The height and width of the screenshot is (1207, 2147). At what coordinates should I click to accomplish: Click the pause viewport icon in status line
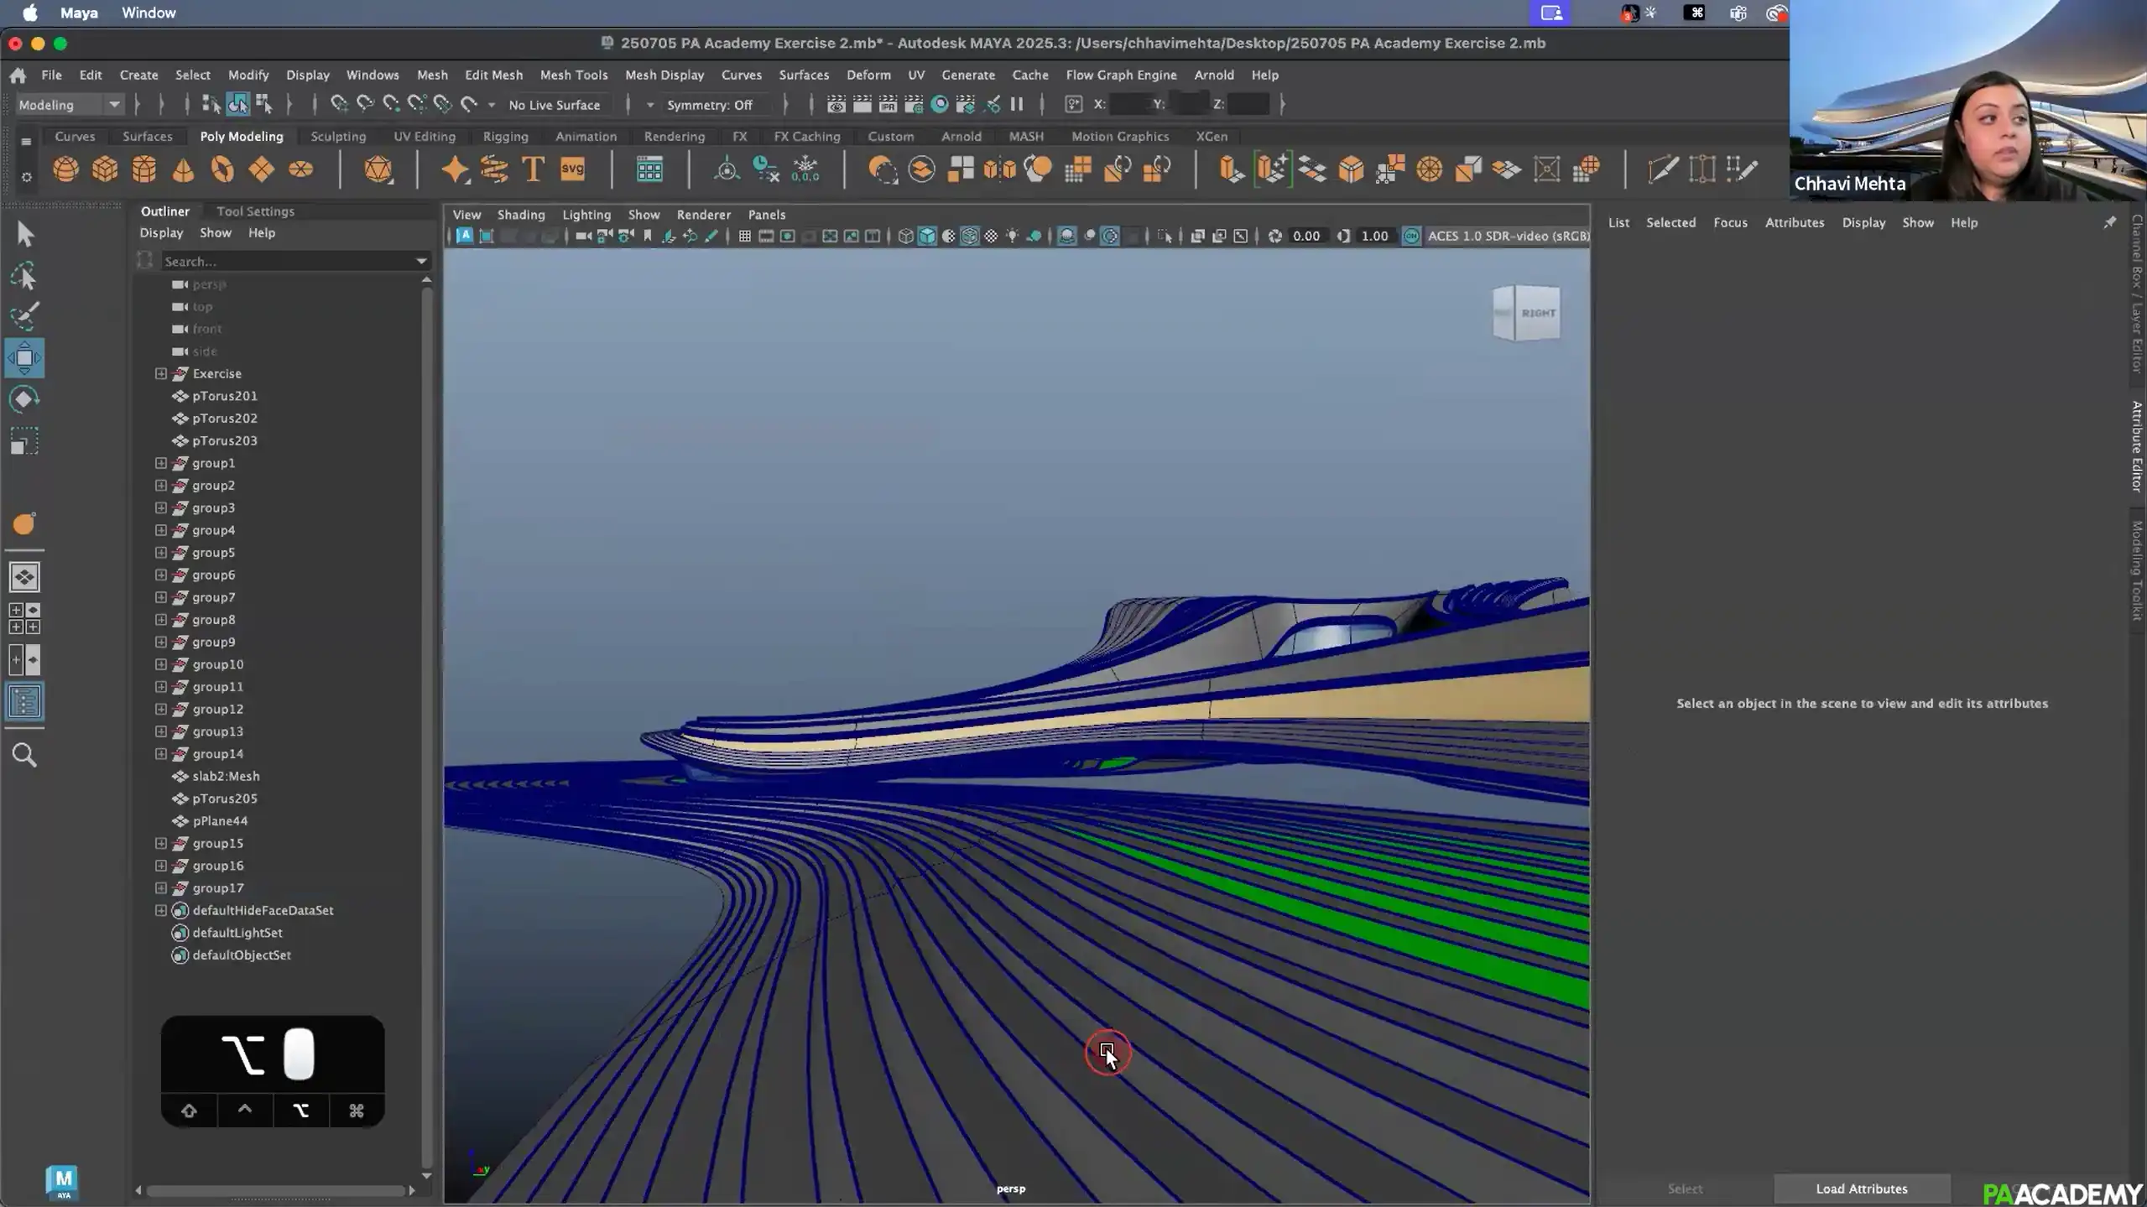click(1017, 105)
